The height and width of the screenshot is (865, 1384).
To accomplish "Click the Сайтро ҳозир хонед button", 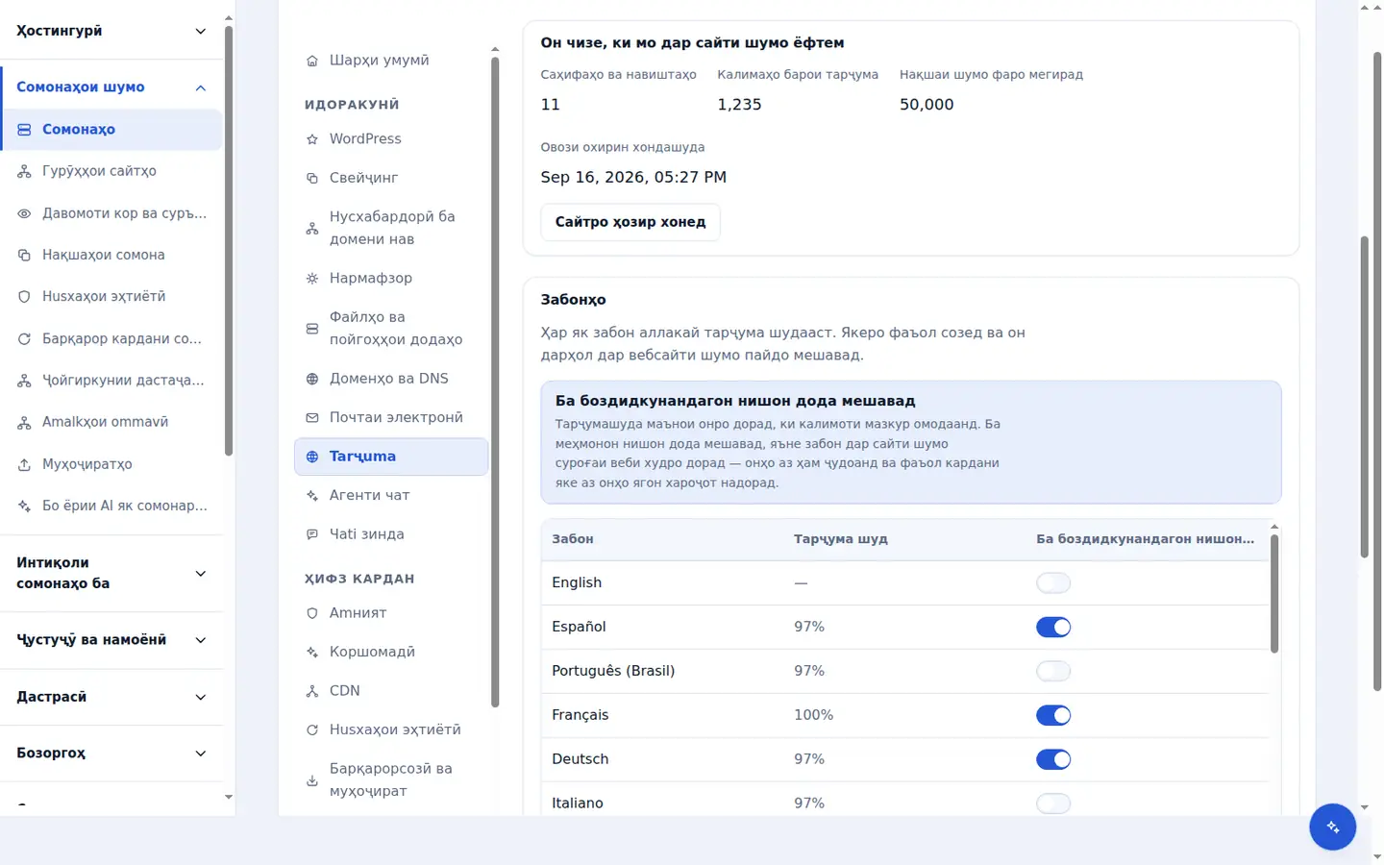I will coord(630,222).
